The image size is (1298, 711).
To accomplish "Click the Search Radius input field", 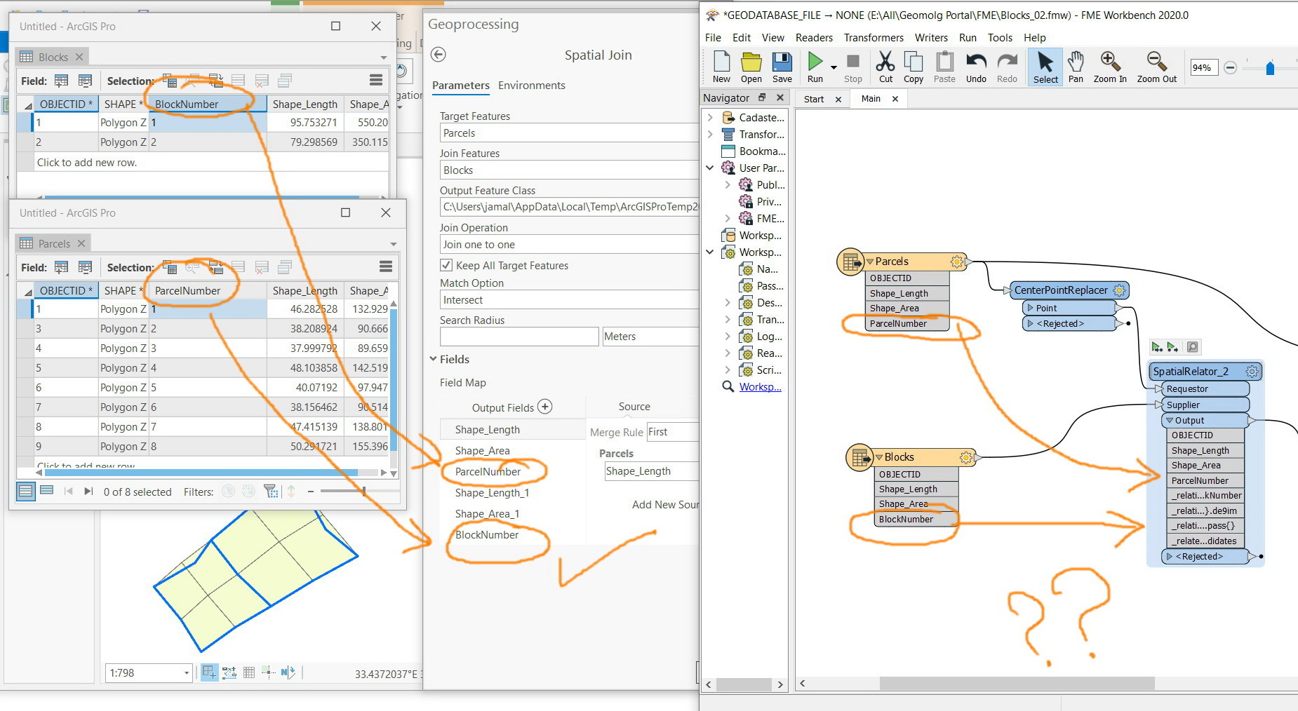I will [519, 337].
